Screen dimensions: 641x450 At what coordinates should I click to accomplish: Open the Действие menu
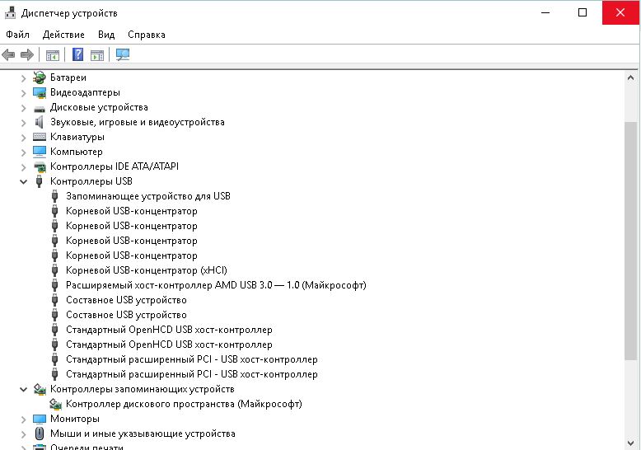tap(63, 35)
